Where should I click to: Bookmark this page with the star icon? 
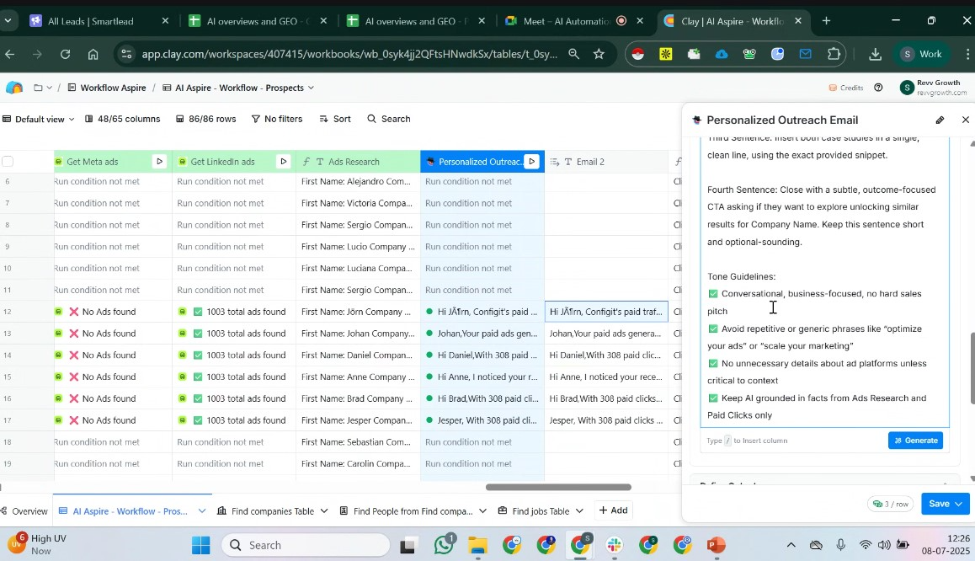[599, 54]
